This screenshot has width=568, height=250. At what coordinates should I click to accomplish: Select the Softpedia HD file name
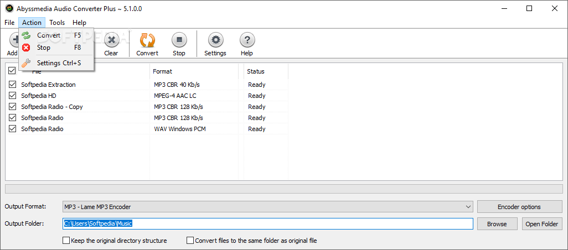(x=38, y=96)
